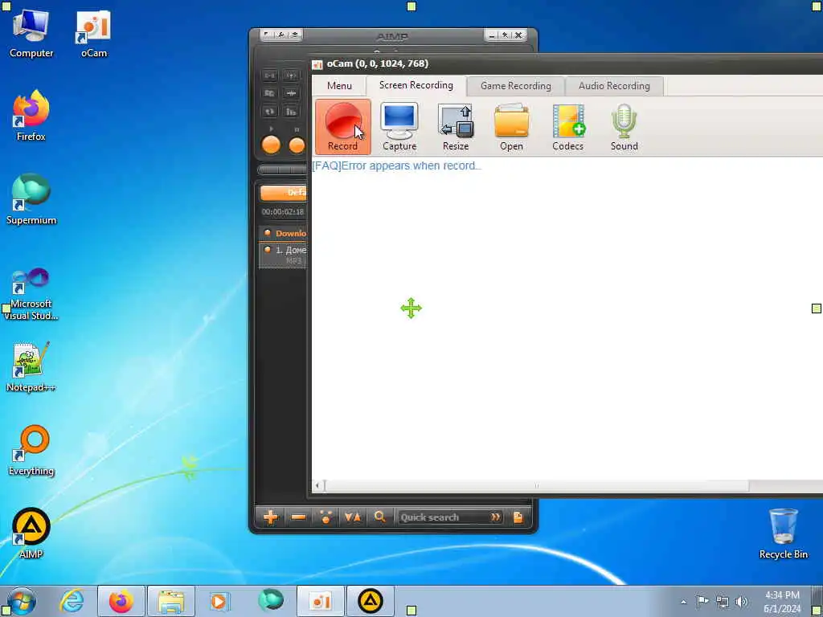
Task: Select the Firefox desktop shortcut
Action: (31, 116)
